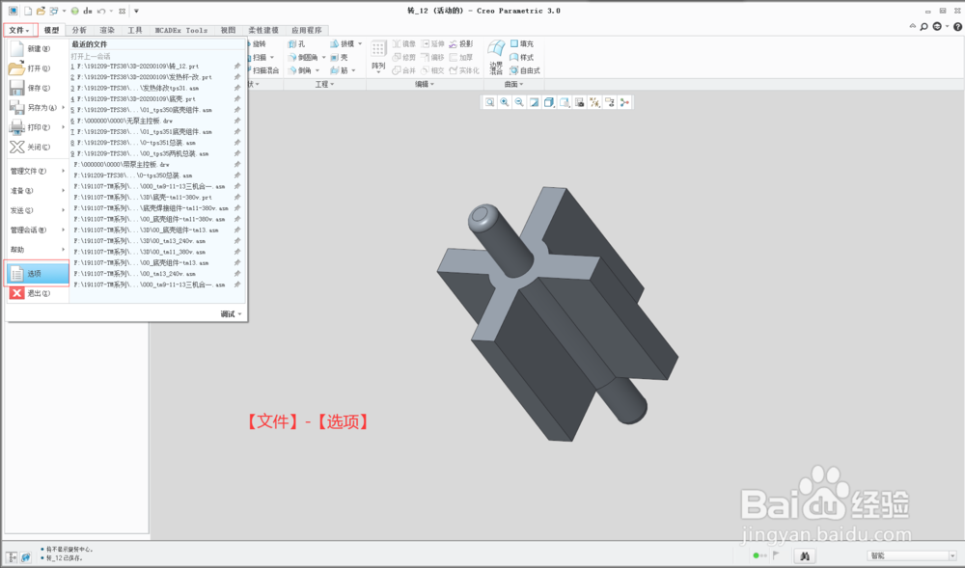Click 选项 (Options) in the File menu
The height and width of the screenshot is (568, 965).
37,274
